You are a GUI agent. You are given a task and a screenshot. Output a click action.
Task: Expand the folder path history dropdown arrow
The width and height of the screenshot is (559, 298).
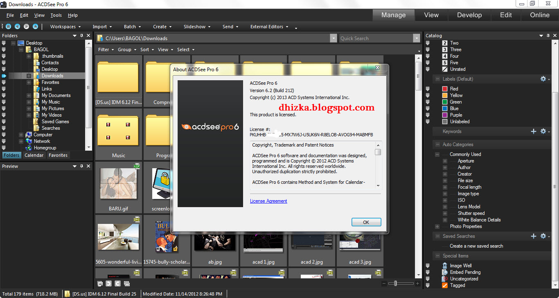[333, 38]
